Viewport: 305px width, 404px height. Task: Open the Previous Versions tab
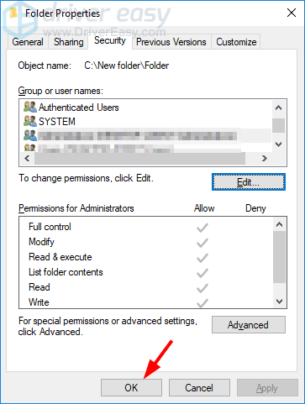coord(171,42)
